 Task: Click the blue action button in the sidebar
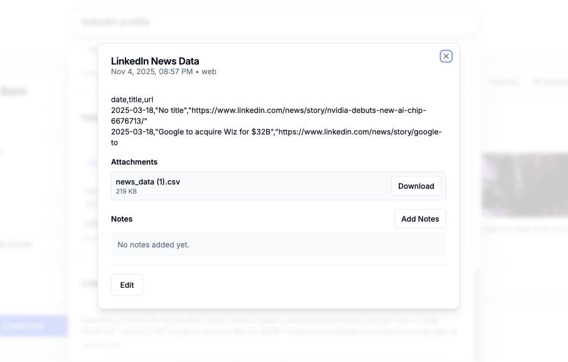click(33, 326)
